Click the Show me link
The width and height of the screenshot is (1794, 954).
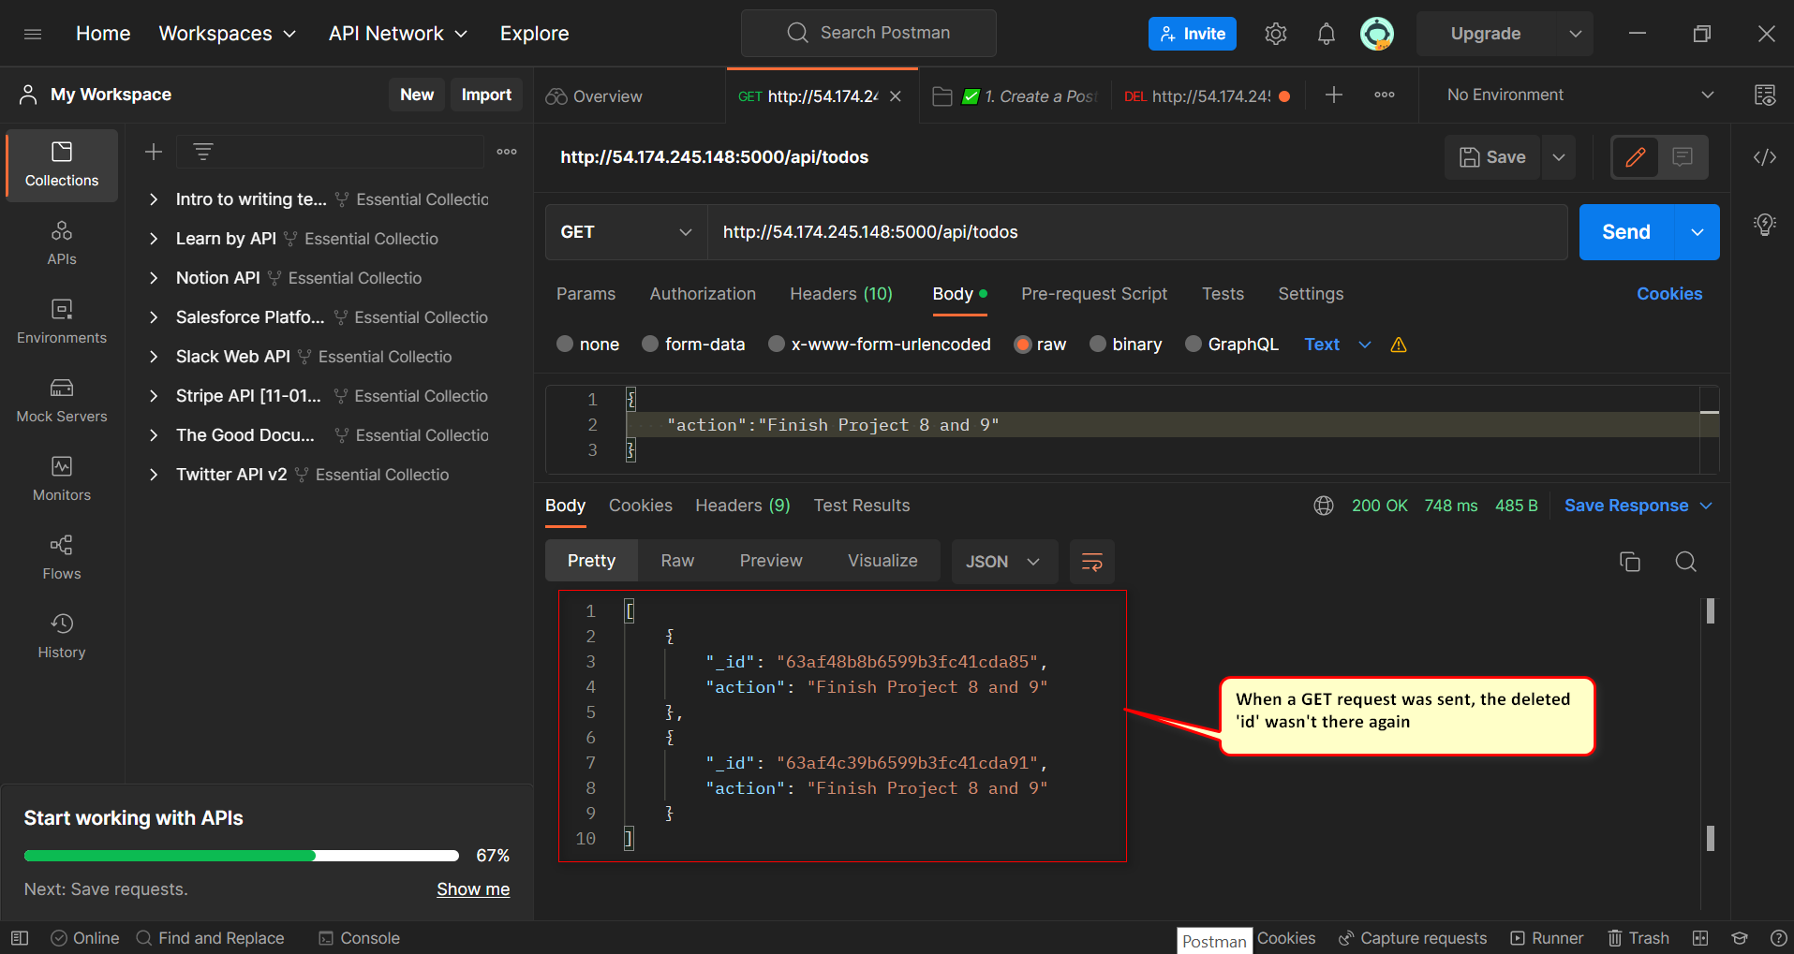click(473, 889)
